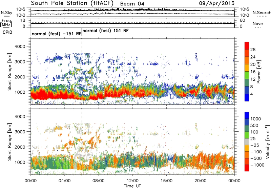Image resolution: width=271 pixels, height=188 pixels.
Task: Click '-100' on velocity colorbar
Action: coord(256,152)
